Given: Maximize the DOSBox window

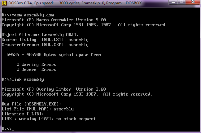Looking at the screenshot, I should (x=181, y=2).
